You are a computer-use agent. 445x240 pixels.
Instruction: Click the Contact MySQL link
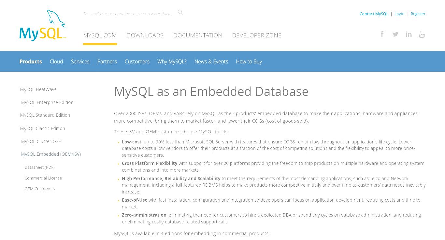coord(374,14)
